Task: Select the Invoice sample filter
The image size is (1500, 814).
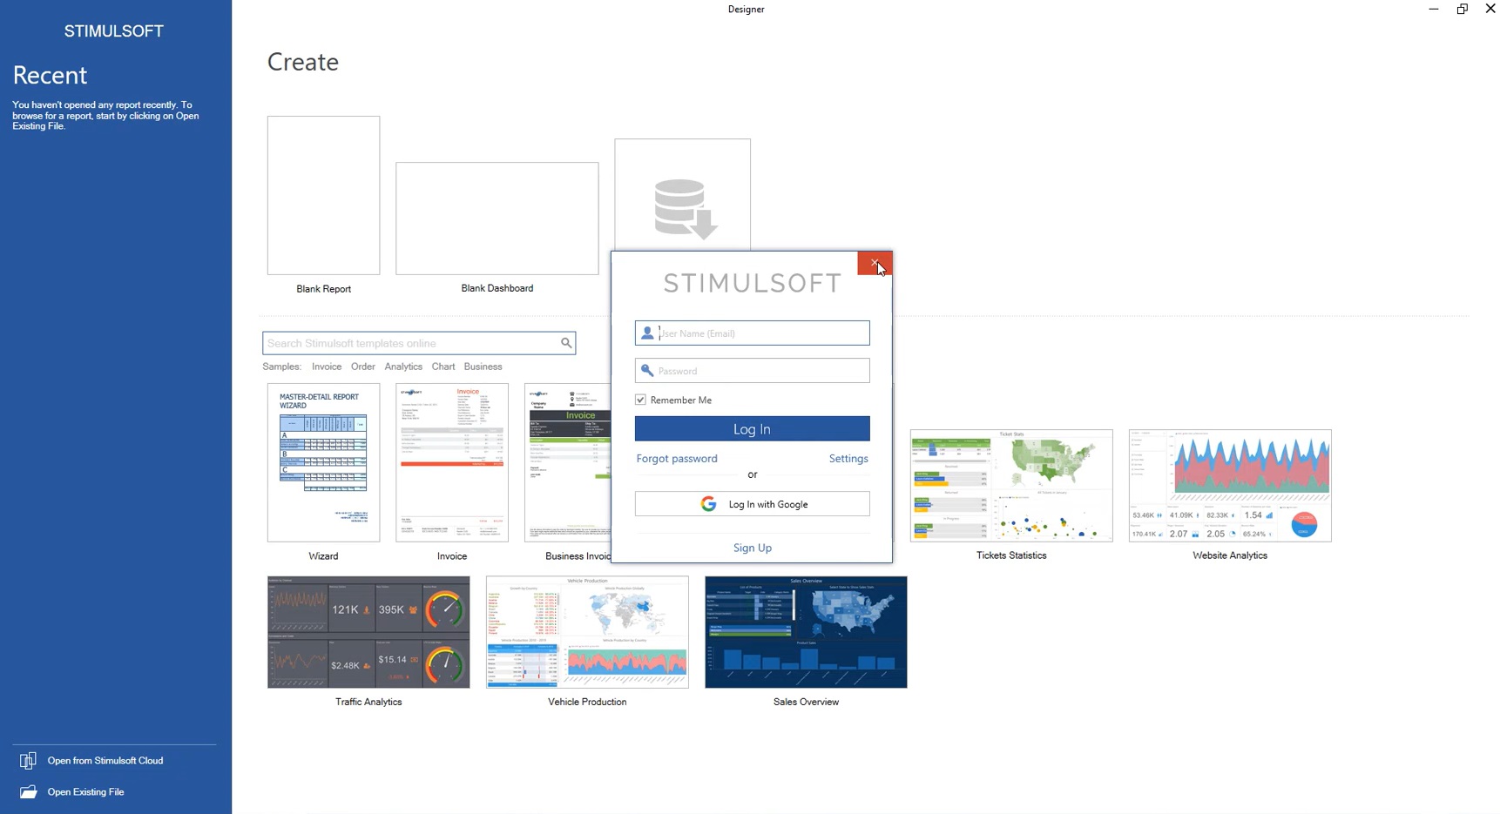Action: click(327, 367)
